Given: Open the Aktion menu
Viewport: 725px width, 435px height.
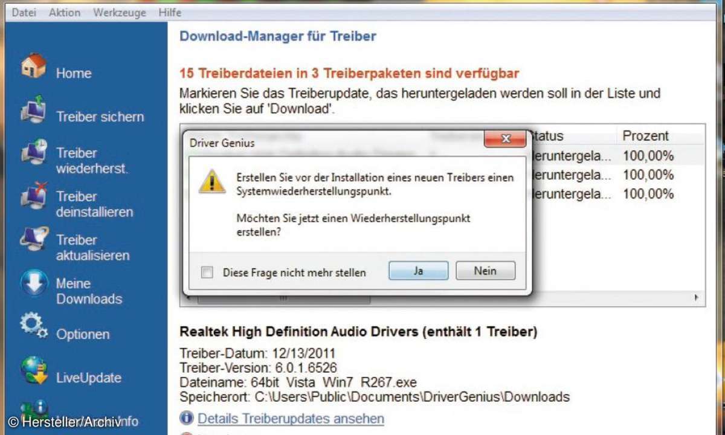Looking at the screenshot, I should pyautogui.click(x=64, y=12).
